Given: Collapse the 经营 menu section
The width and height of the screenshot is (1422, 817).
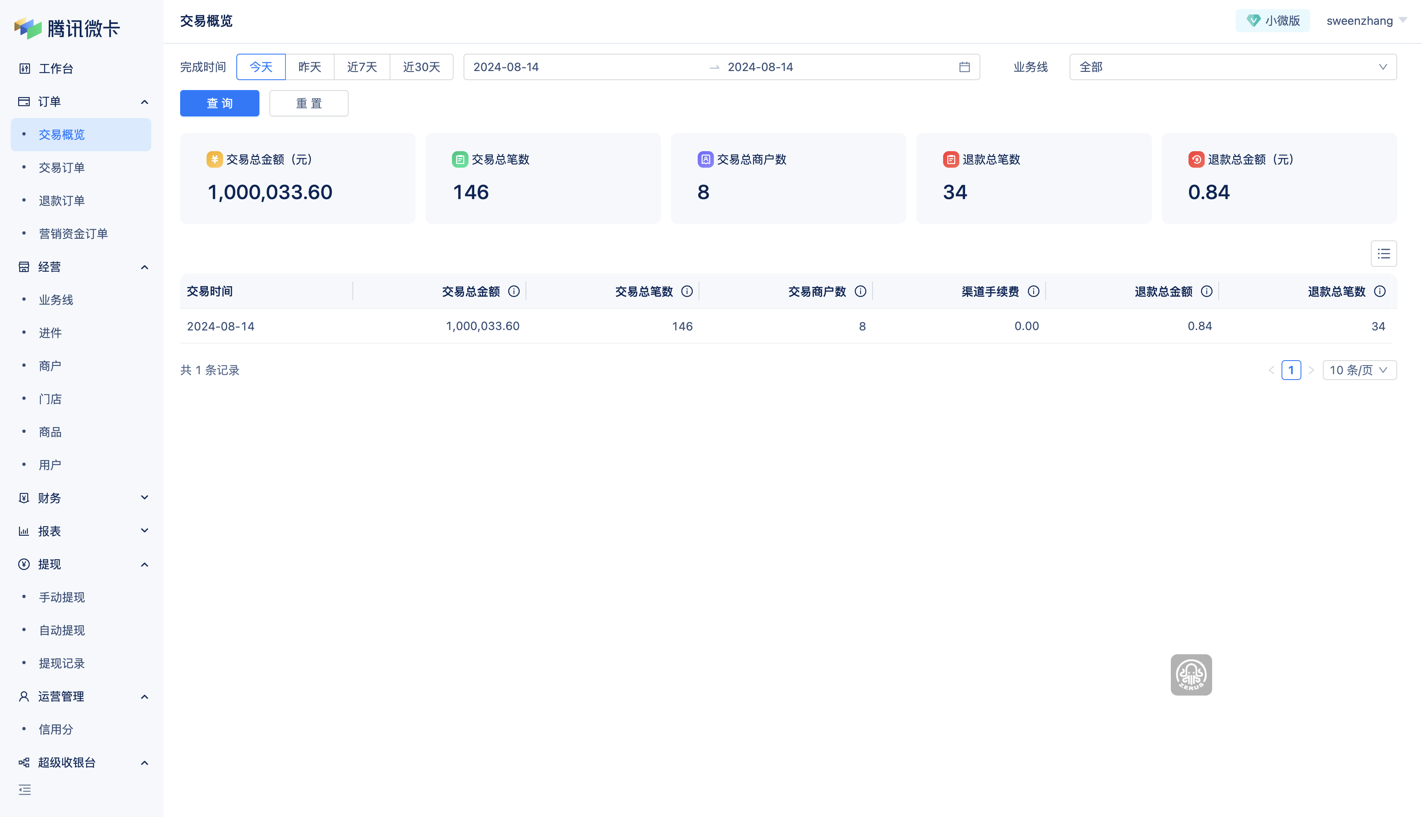Looking at the screenshot, I should tap(144, 266).
